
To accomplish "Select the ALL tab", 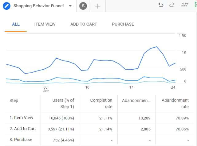I will click(16, 24).
